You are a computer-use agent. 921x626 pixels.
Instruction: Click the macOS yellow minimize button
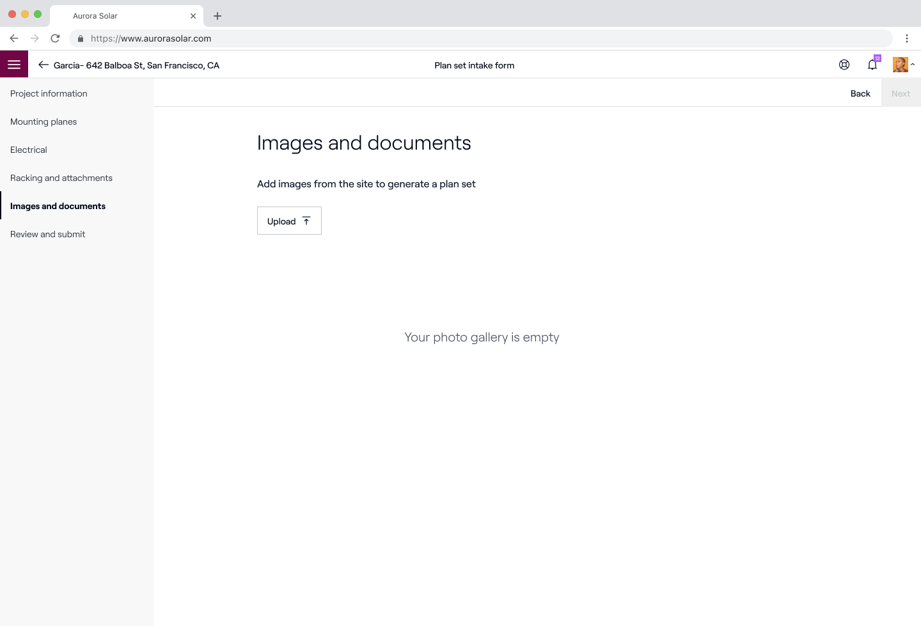25,14
